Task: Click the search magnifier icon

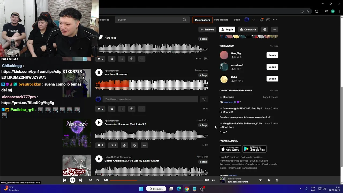Action: [185, 20]
